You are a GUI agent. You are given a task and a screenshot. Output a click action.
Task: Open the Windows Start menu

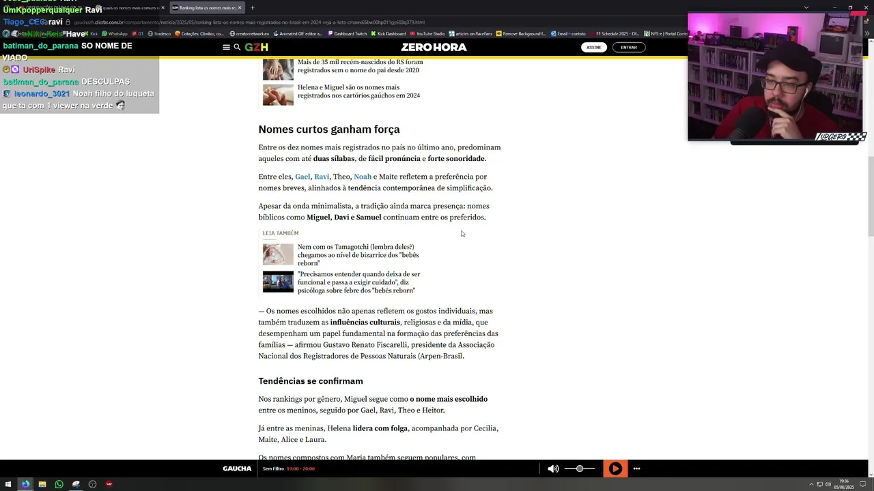point(8,484)
